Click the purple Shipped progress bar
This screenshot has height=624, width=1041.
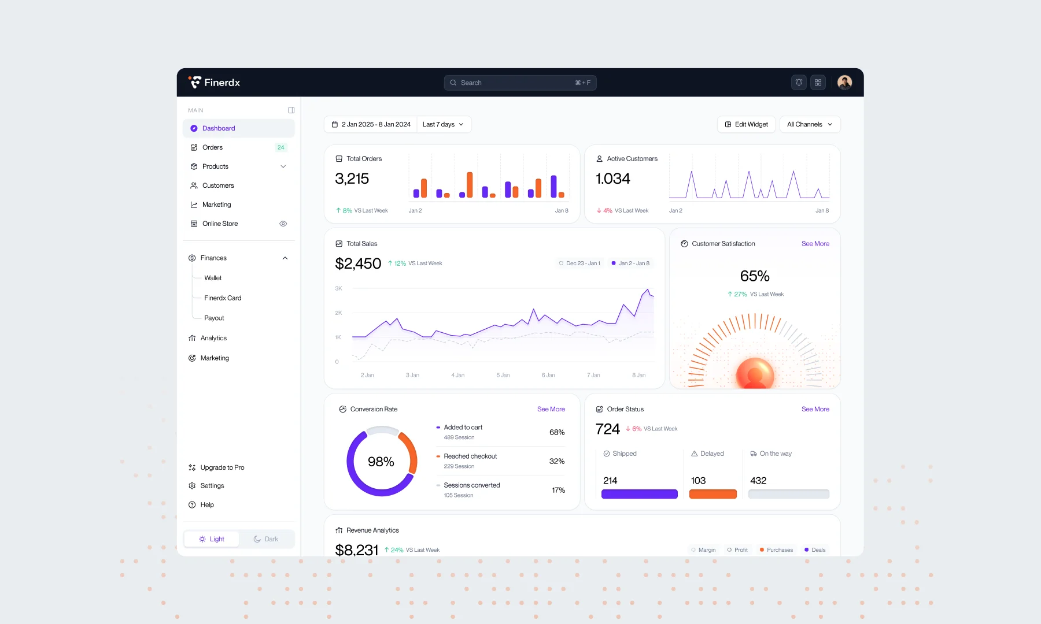pos(639,494)
